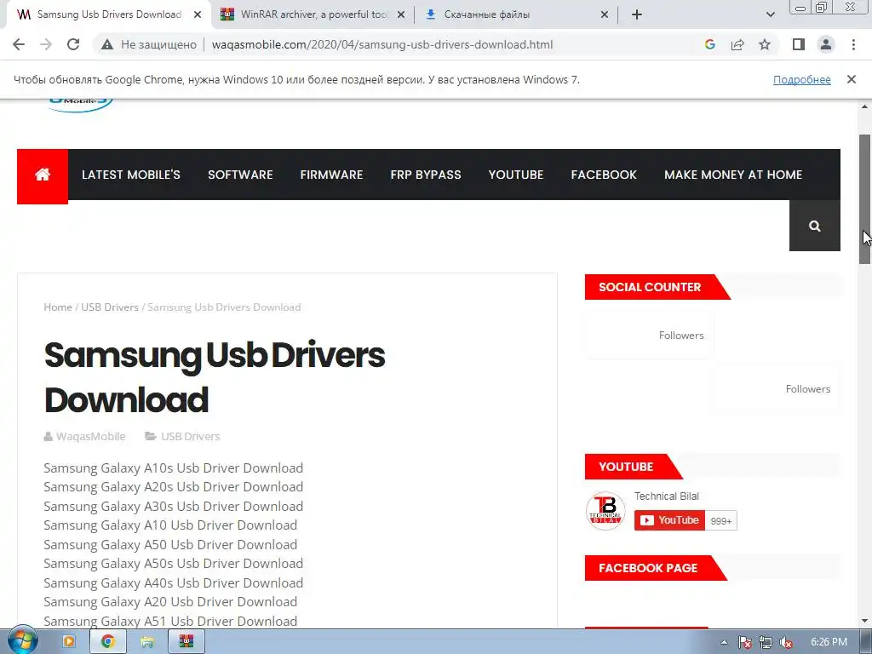Click the site search magnifier icon

coord(815,226)
